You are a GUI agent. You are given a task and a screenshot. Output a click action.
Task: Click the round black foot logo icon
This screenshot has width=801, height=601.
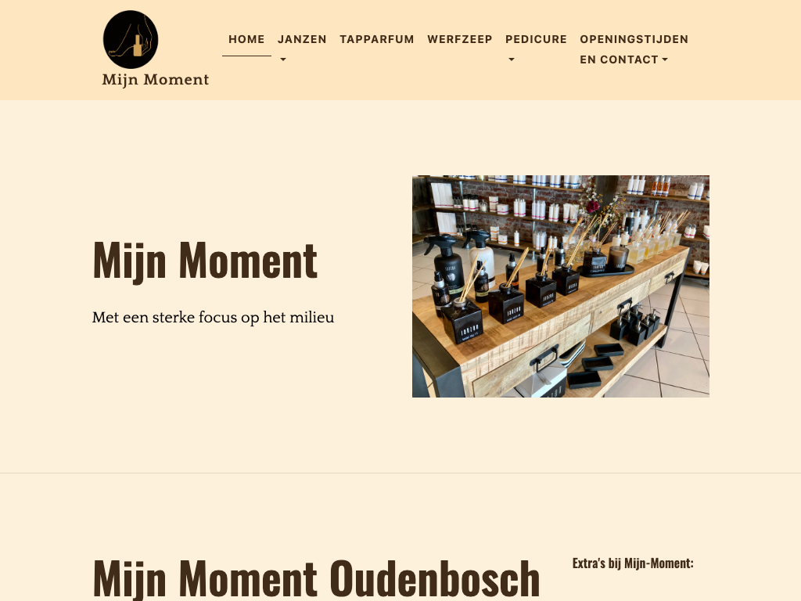pos(131,39)
